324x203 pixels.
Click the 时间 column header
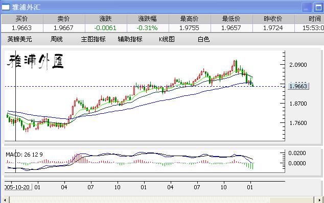tap(309, 19)
